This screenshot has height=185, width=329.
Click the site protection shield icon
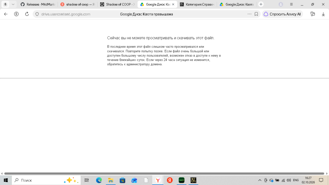[37, 14]
